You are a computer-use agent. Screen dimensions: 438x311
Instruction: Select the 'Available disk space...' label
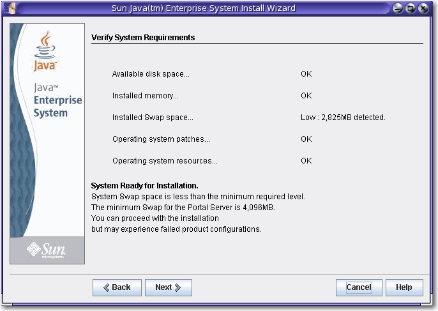click(x=151, y=74)
